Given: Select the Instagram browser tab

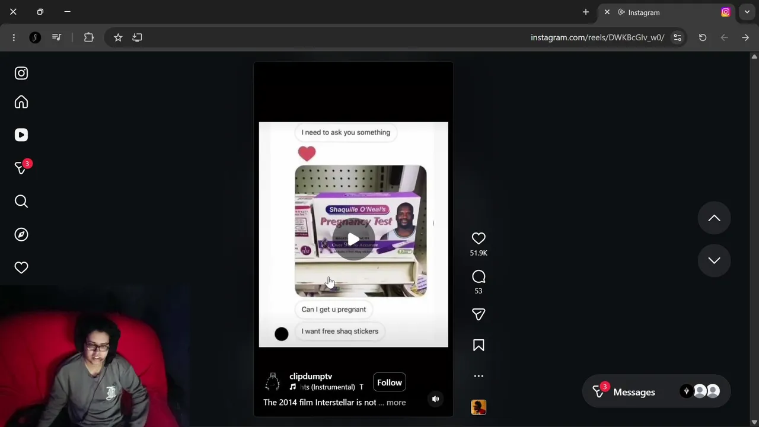Looking at the screenshot, I should coord(666,12).
